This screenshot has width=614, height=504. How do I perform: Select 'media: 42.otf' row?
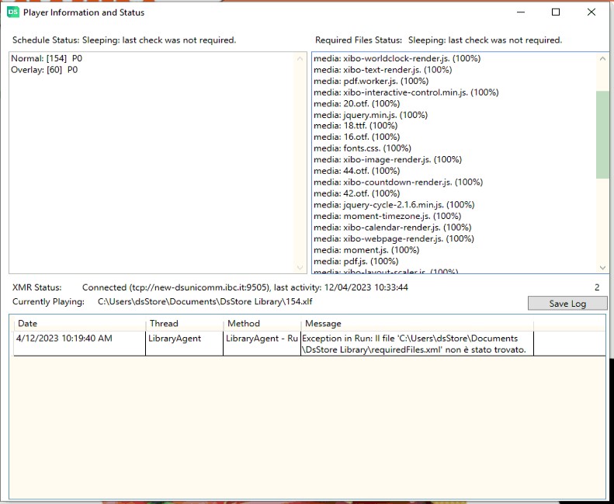(x=357, y=194)
